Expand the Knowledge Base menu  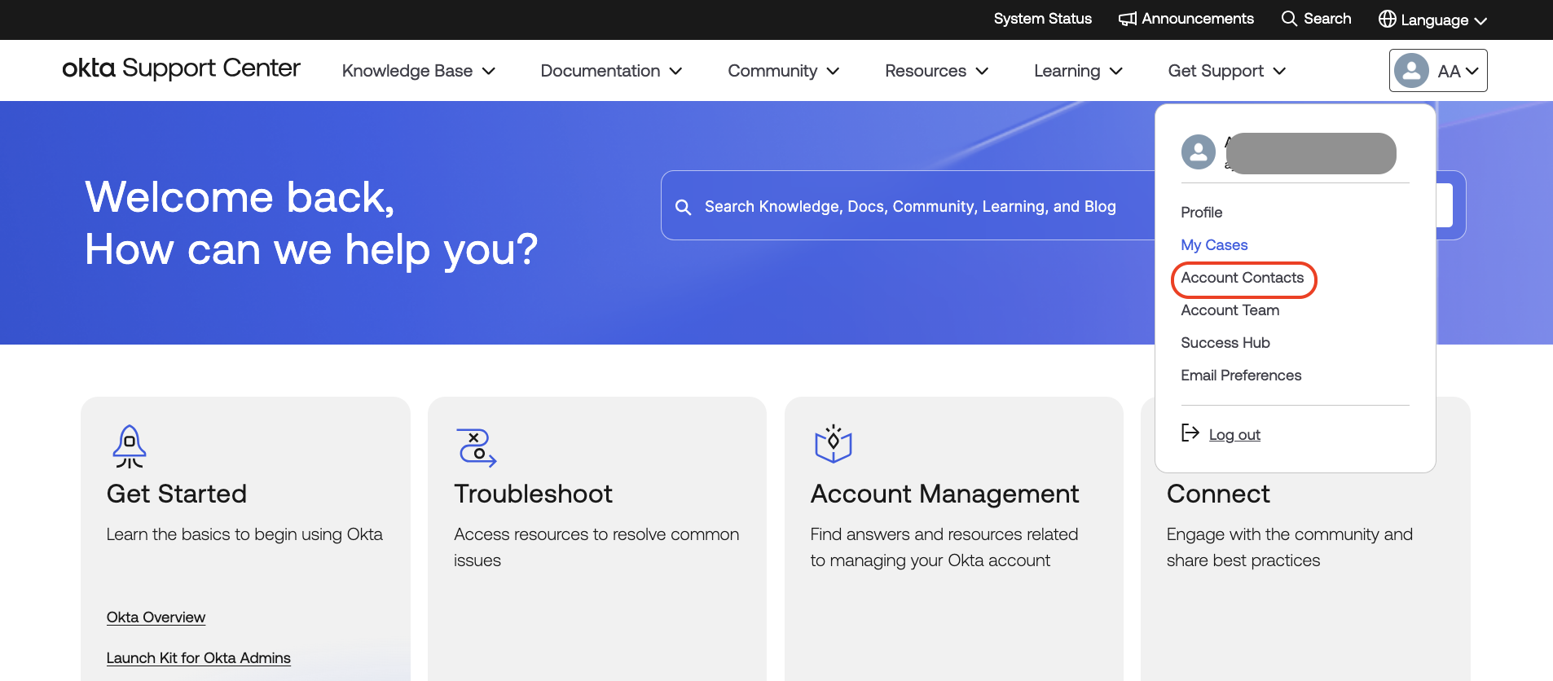[419, 71]
